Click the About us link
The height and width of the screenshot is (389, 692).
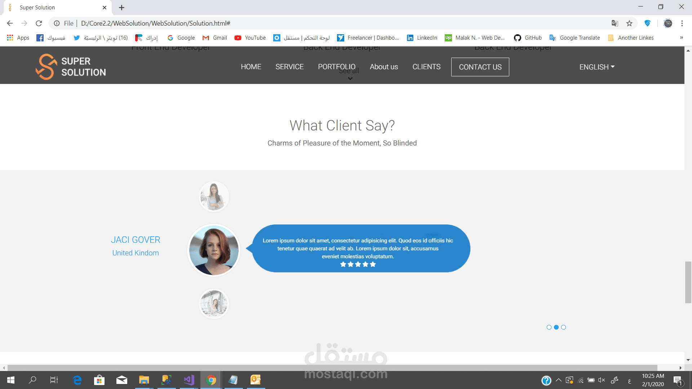[x=384, y=67]
